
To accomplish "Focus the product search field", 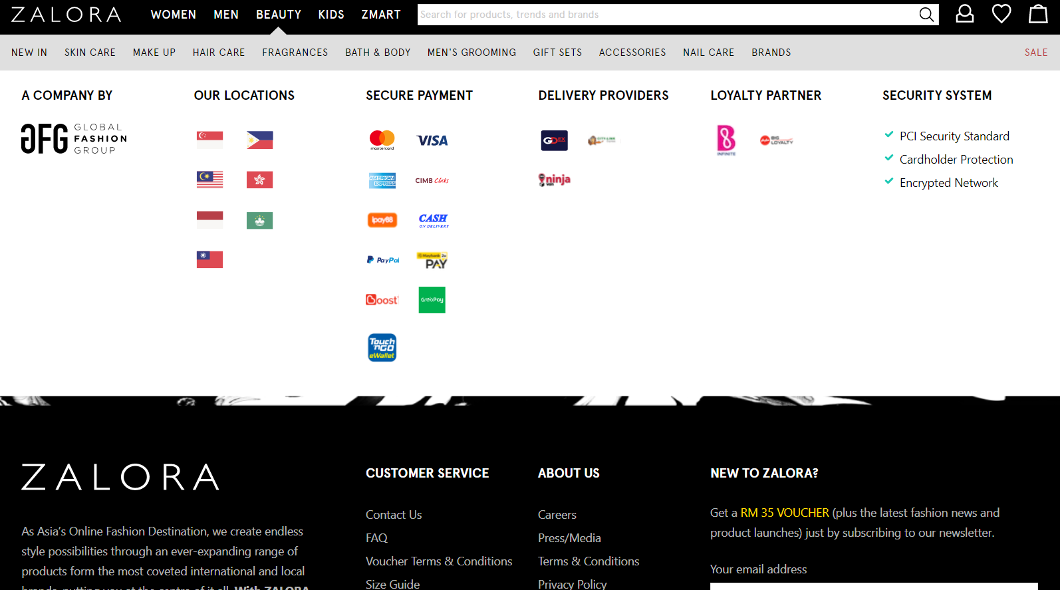I will (x=667, y=15).
